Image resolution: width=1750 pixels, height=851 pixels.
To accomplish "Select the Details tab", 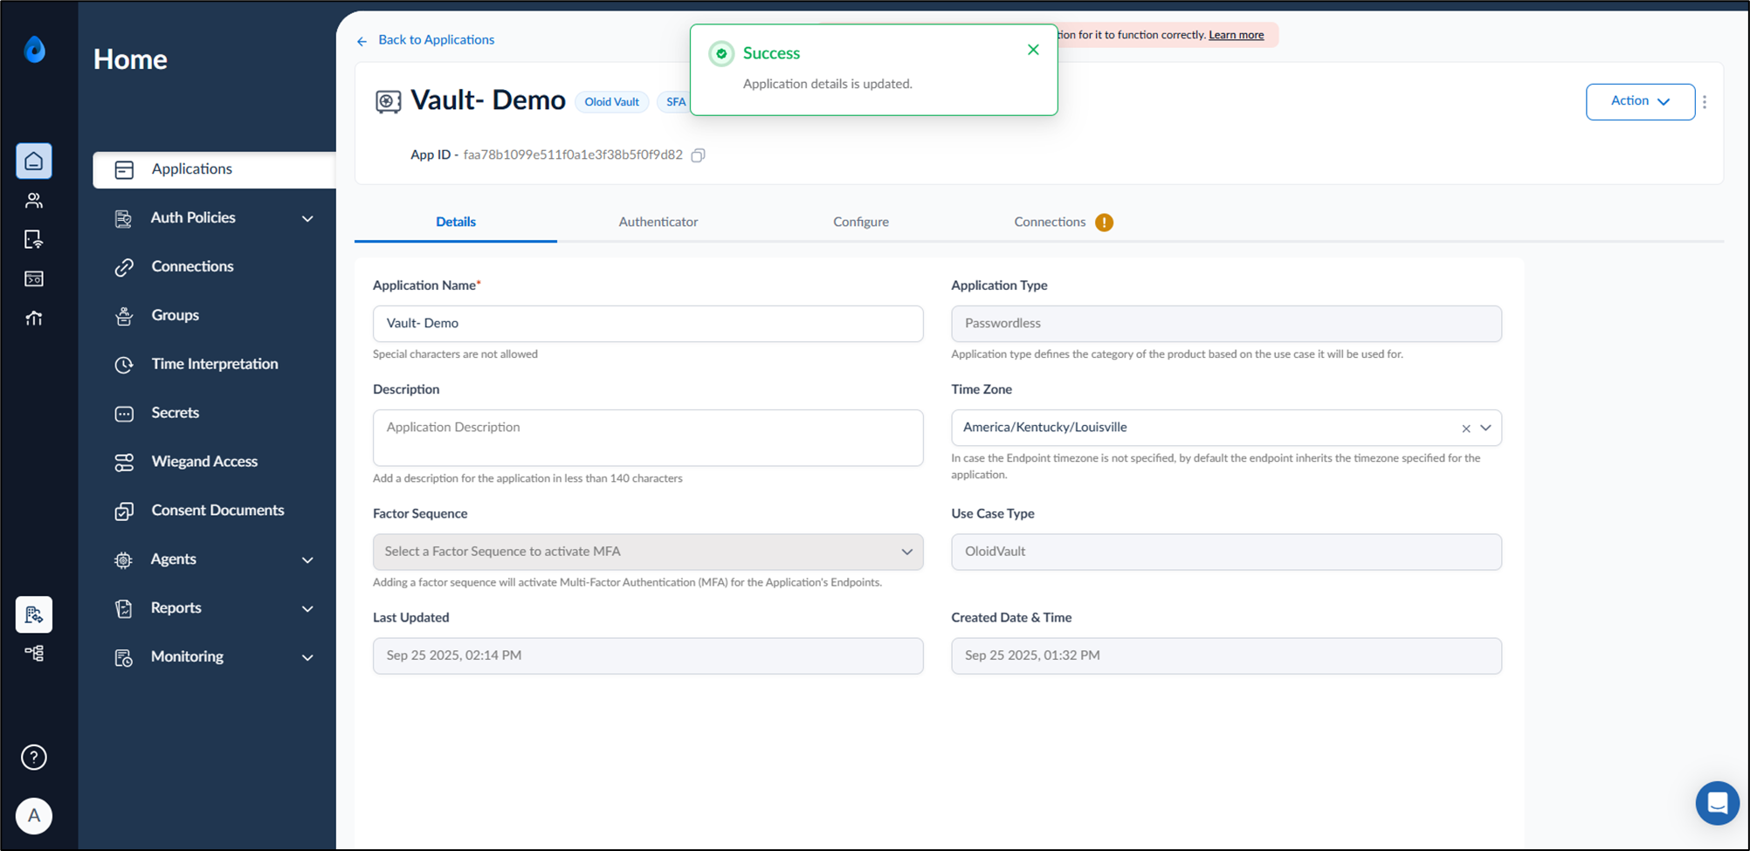I will pyautogui.click(x=456, y=222).
